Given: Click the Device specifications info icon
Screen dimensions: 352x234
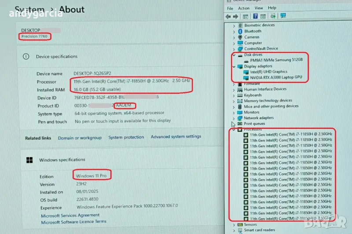Looking at the screenshot, I should (x=26, y=57).
